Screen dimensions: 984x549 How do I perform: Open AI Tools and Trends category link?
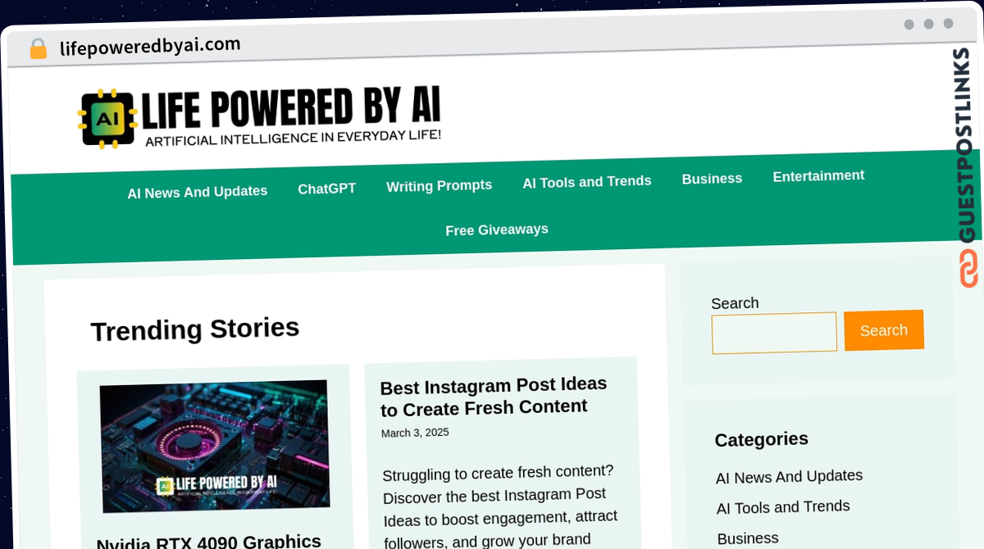(x=783, y=507)
